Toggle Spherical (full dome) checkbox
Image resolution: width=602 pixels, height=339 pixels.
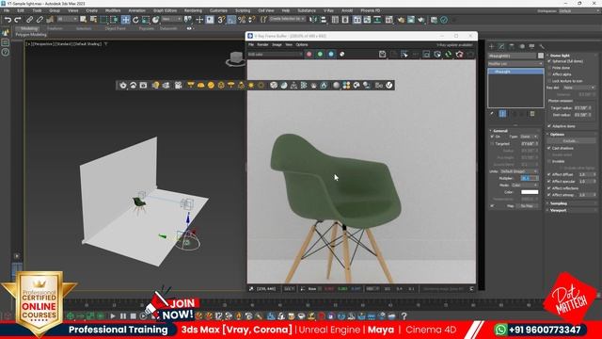(x=549, y=61)
